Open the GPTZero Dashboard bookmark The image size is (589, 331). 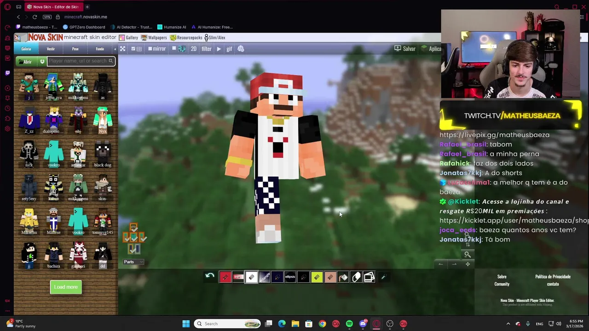(84, 27)
